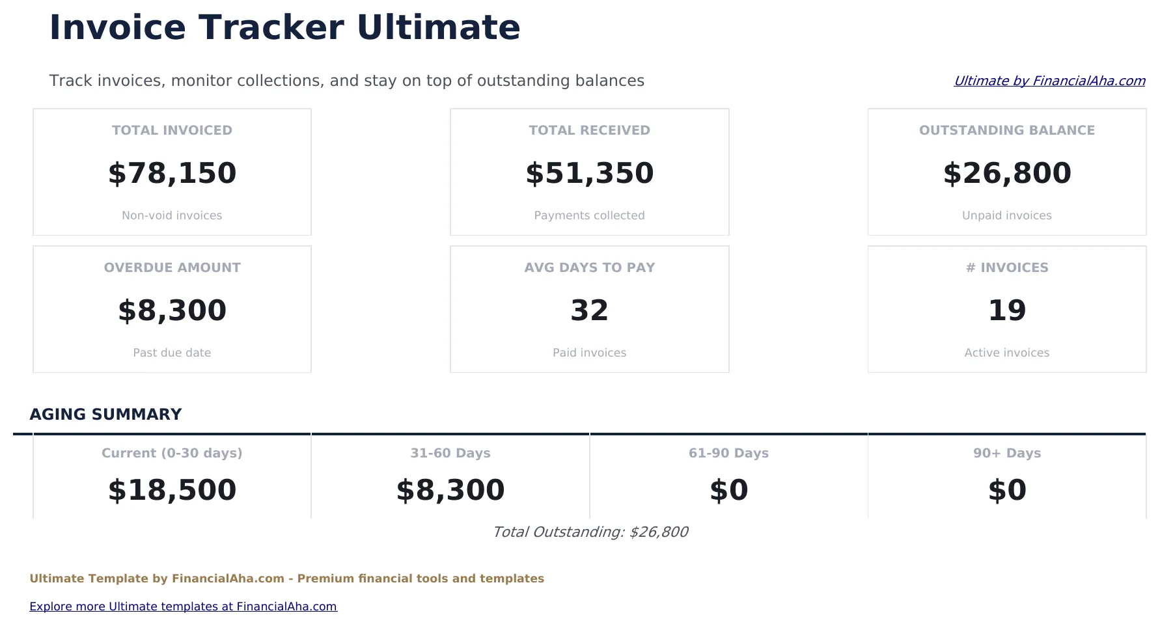This screenshot has height=626, width=1160.
Task: Click the AGING SUMMARY section heading
Action: point(105,414)
